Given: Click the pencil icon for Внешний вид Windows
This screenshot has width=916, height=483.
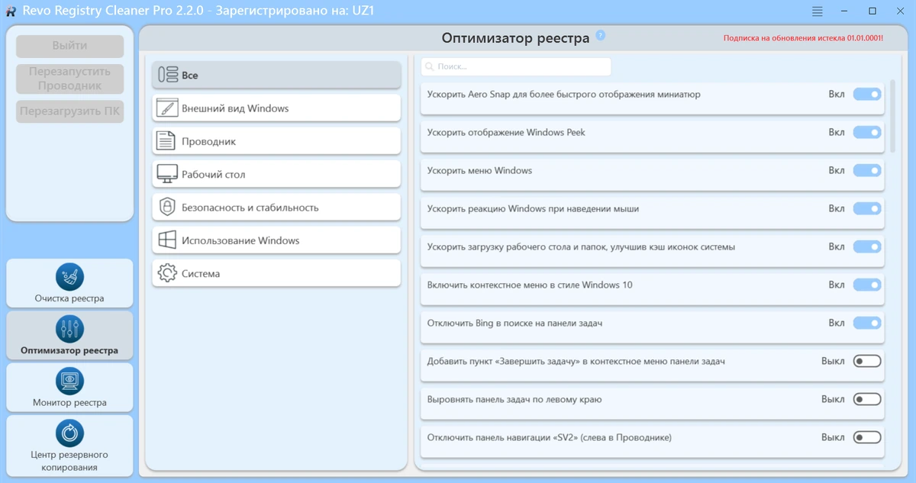Looking at the screenshot, I should [x=167, y=108].
